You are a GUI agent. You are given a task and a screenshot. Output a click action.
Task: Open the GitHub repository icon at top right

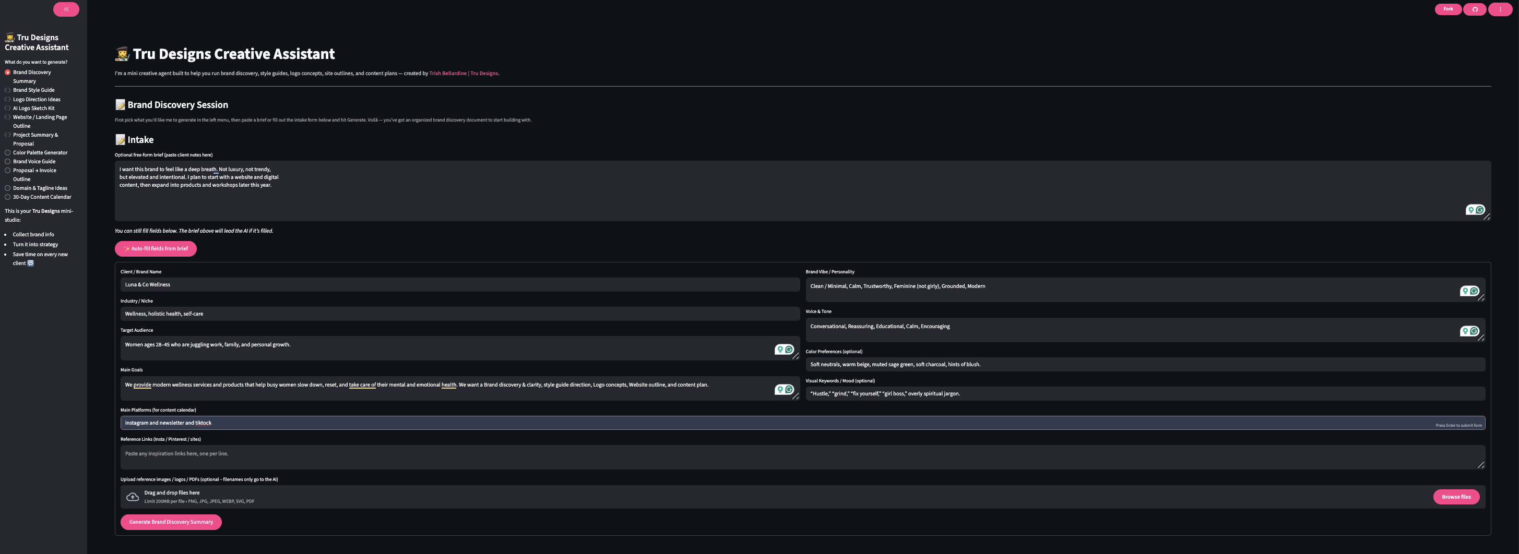coord(1475,9)
